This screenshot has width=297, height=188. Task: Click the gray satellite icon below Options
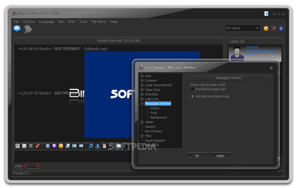(28, 29)
